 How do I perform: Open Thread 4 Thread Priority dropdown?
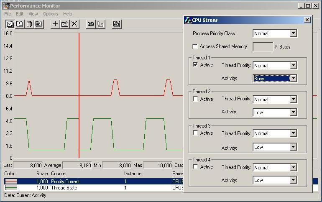tap(294, 167)
